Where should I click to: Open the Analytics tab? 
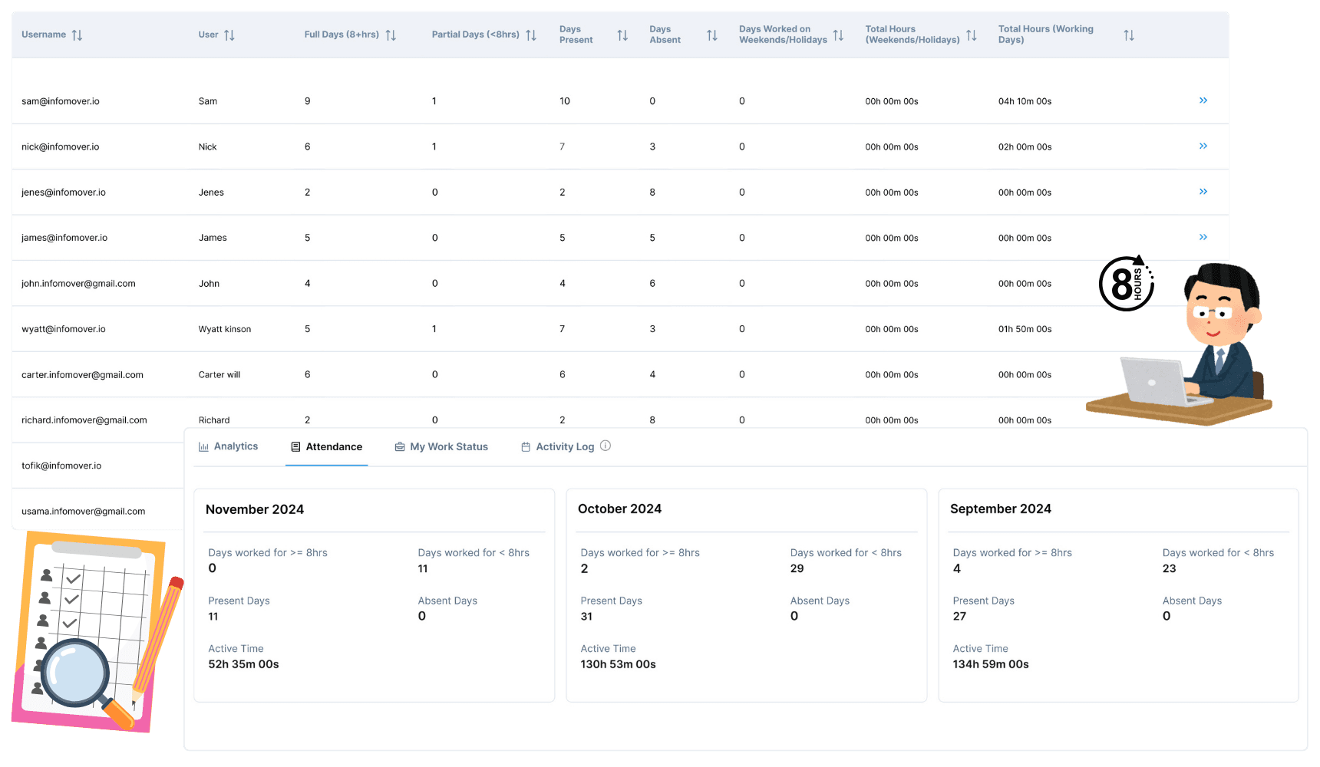[x=228, y=446]
